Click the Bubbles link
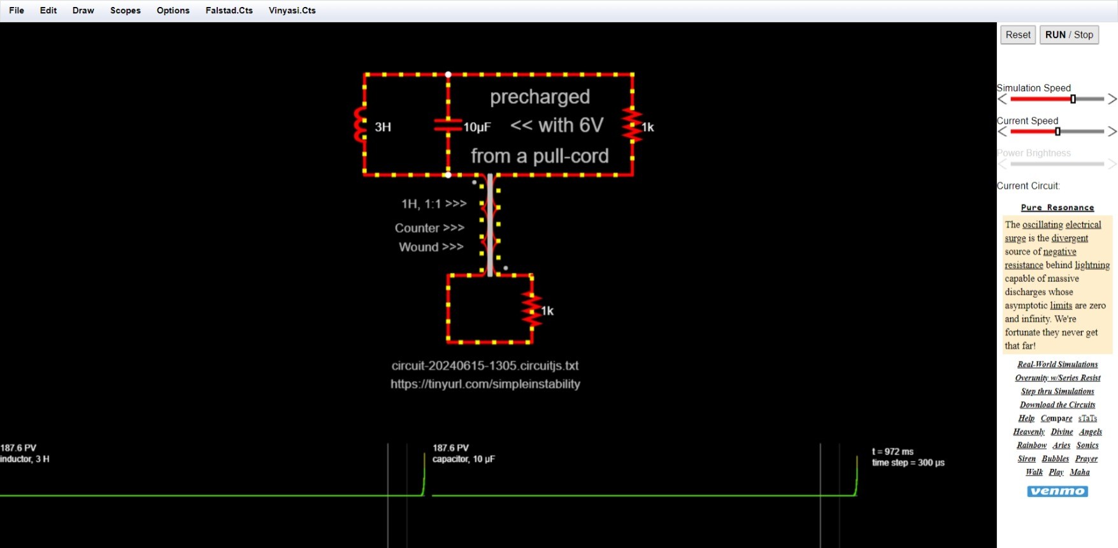The image size is (1118, 548). coord(1056,459)
